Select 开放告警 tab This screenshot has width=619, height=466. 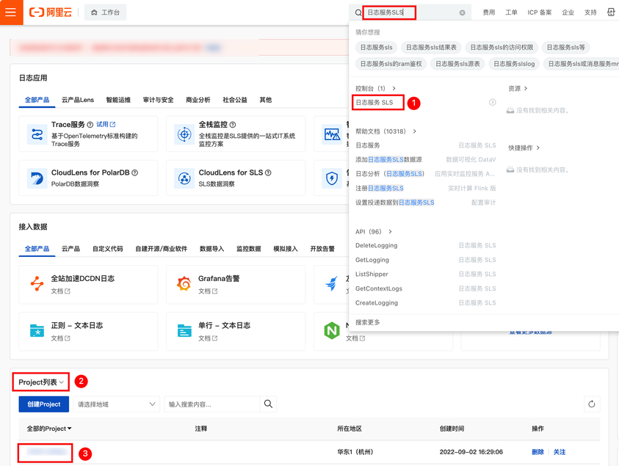(322, 249)
